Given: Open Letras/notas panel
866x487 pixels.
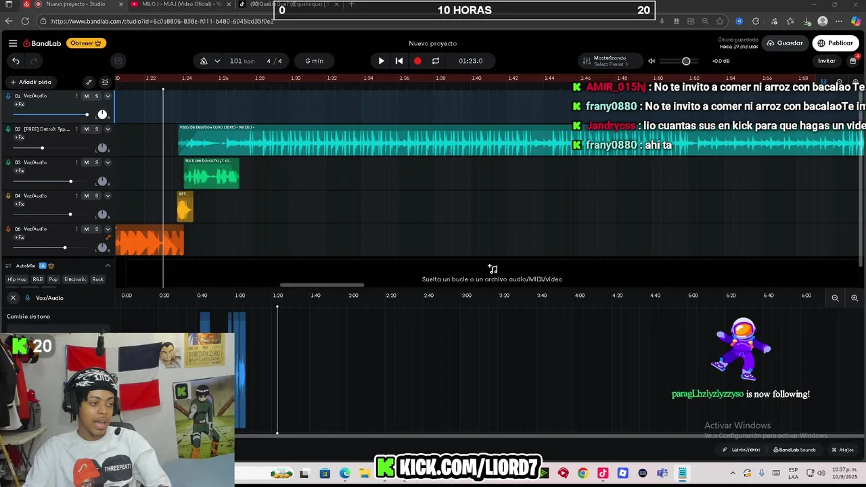Looking at the screenshot, I should [742, 450].
